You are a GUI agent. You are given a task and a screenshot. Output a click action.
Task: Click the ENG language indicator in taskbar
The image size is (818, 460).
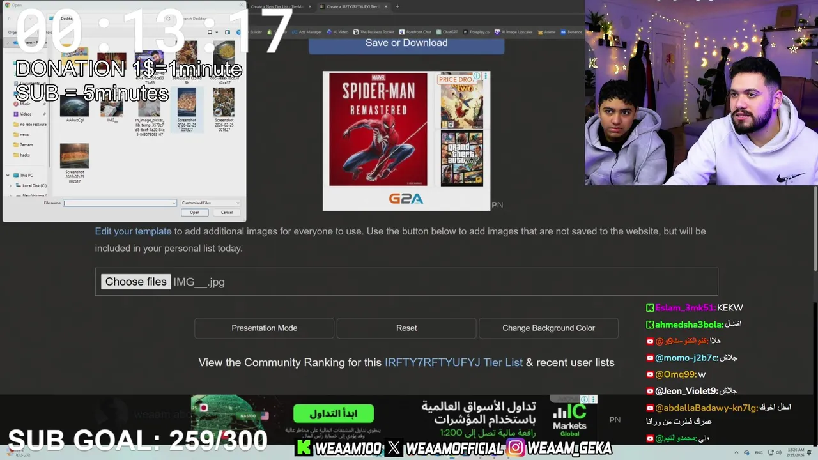click(759, 453)
